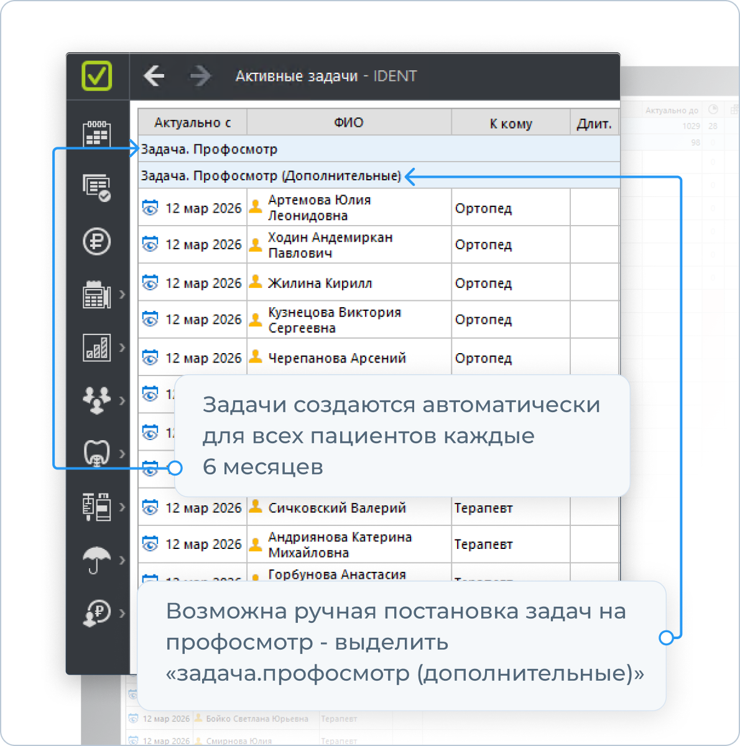Expand the cash register submenu chevron
The image size is (740, 746).
pos(122,294)
